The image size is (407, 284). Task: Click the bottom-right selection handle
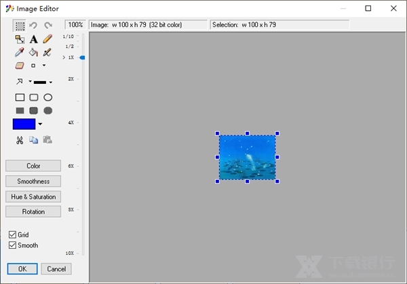[277, 182]
